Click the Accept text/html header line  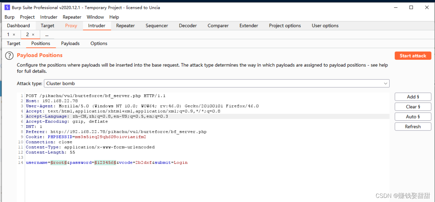(123, 111)
